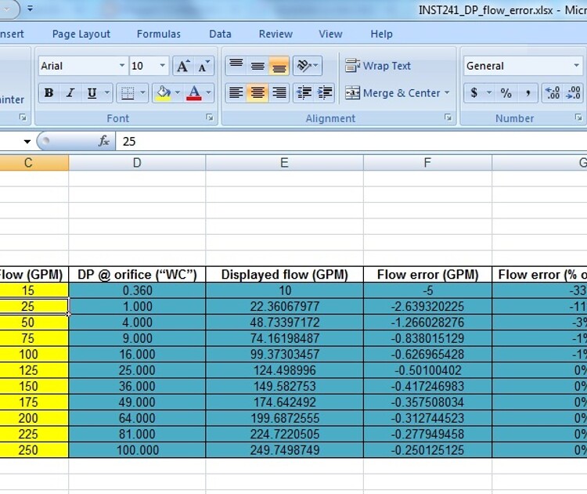Open Data tab

pyautogui.click(x=220, y=34)
